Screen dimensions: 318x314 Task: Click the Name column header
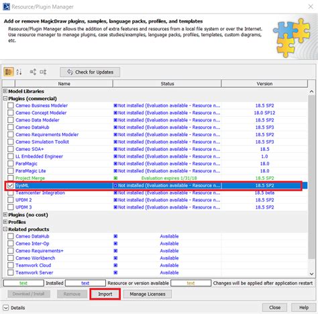pyautogui.click(x=64, y=84)
